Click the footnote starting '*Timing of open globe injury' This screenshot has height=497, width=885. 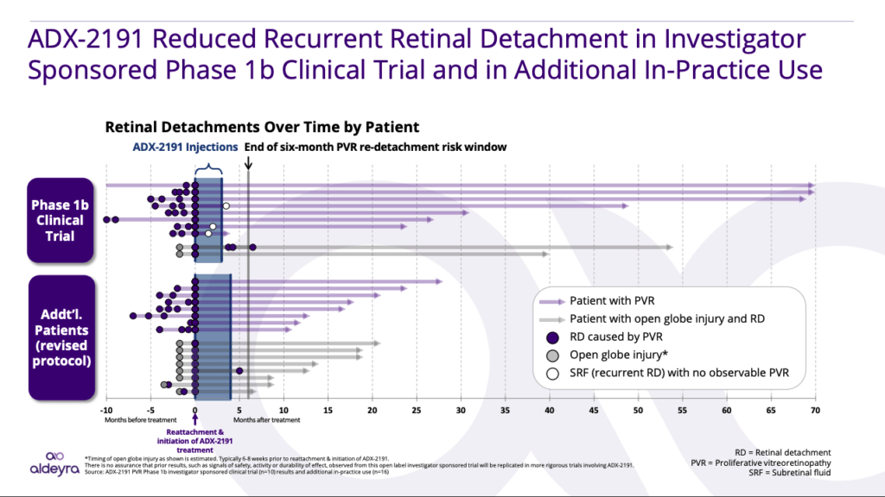click(x=237, y=459)
